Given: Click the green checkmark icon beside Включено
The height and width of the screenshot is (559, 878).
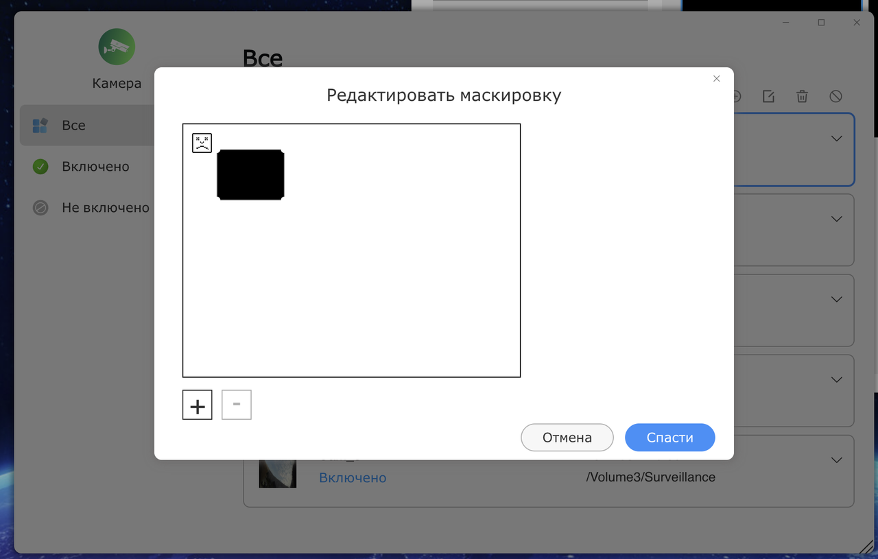Looking at the screenshot, I should pos(40,167).
